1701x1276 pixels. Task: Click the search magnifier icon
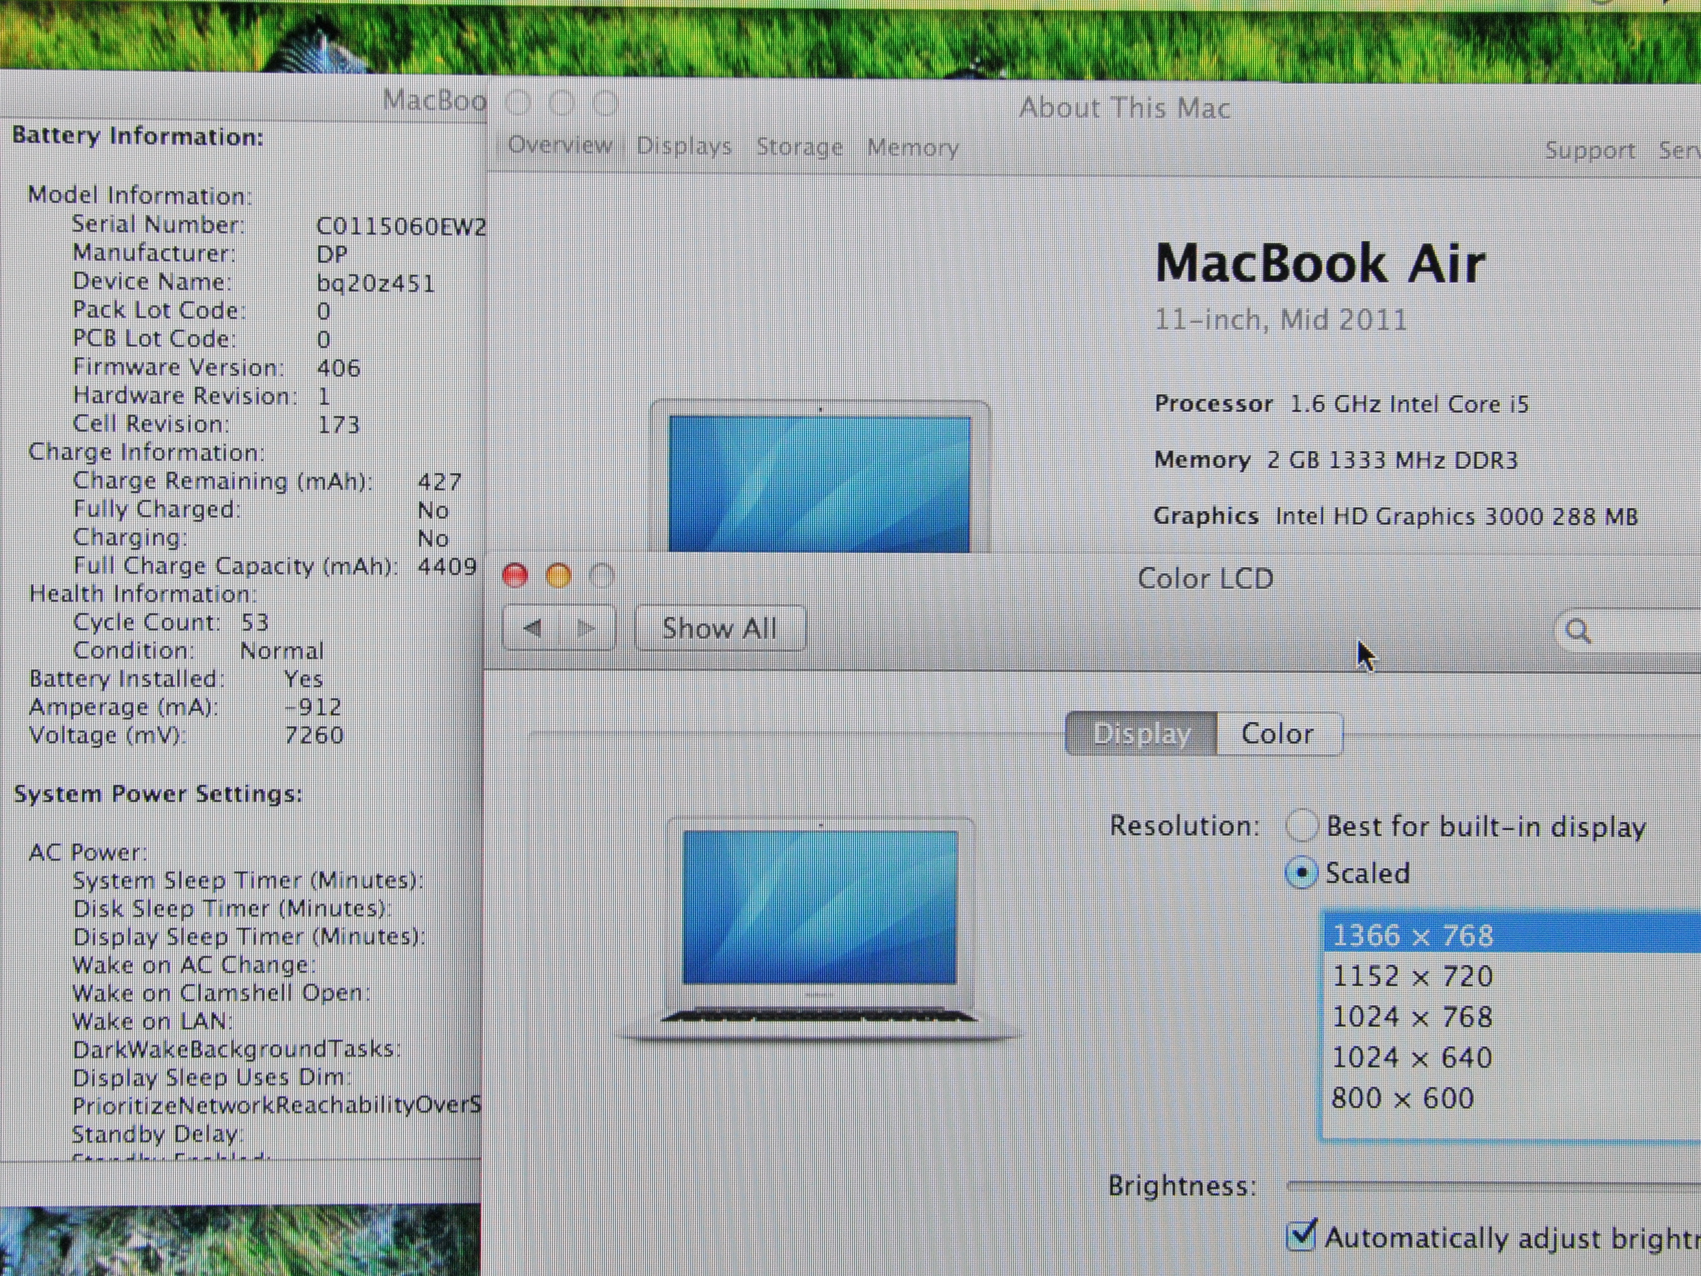[x=1578, y=631]
